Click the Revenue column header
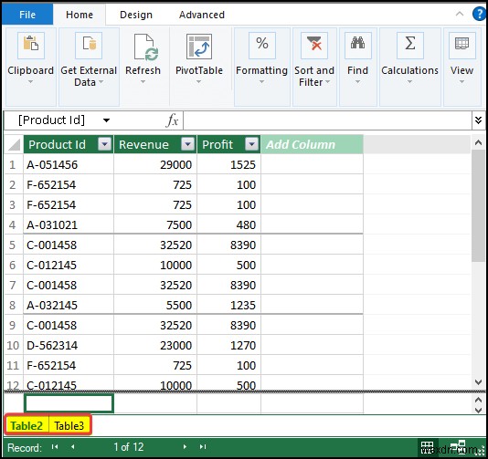 (155, 144)
